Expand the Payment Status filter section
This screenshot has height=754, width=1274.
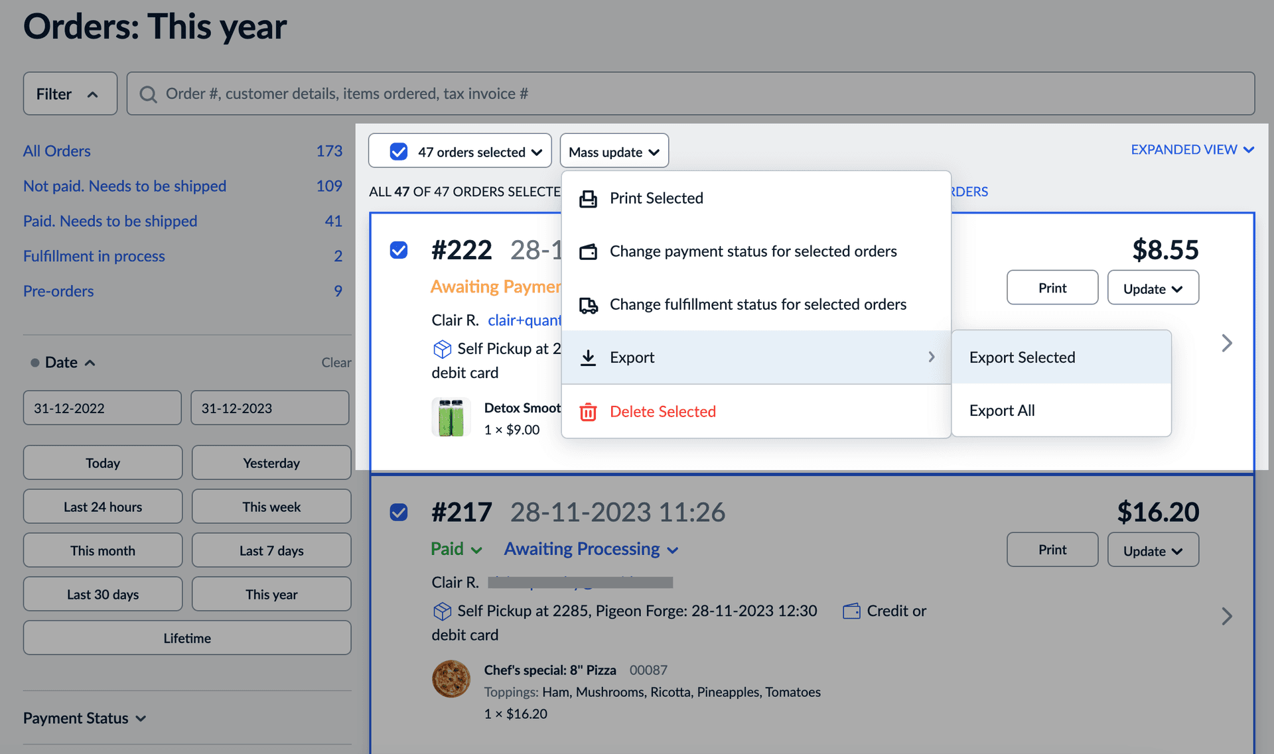pos(85,718)
